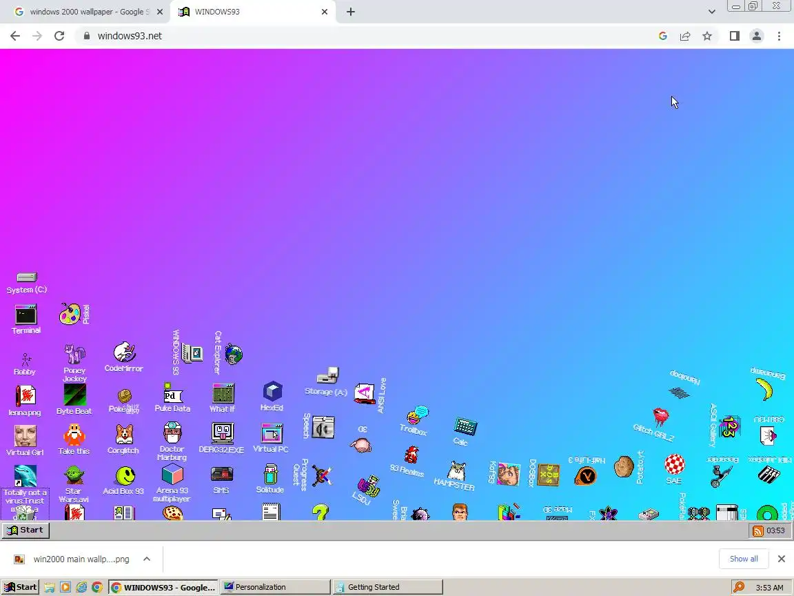Open Windows 93 Start menu button

(x=26, y=530)
